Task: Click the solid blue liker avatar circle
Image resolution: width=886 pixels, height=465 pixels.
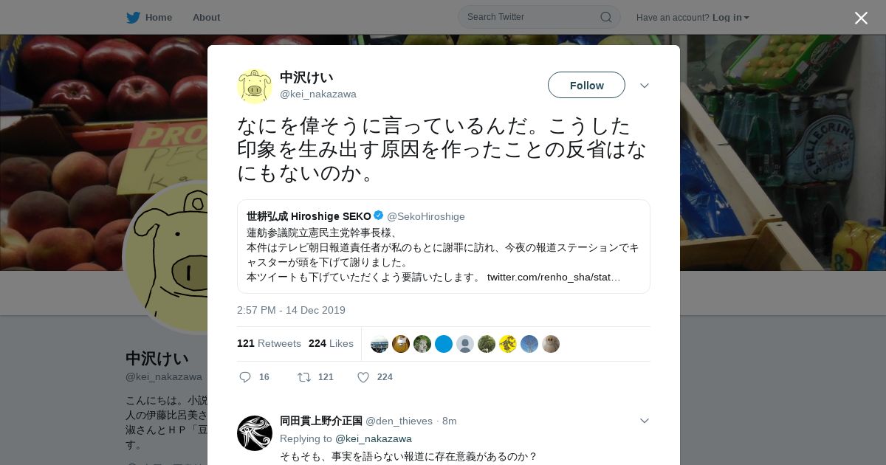Action: 444,344
